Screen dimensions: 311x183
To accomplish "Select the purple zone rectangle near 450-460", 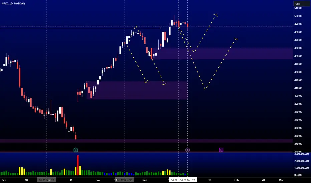I will [222, 53].
